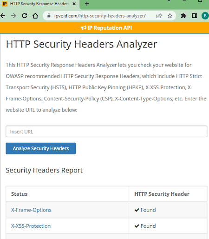209x239 pixels.
Task: Toggle the browser side panel
Action: pos(194,16)
